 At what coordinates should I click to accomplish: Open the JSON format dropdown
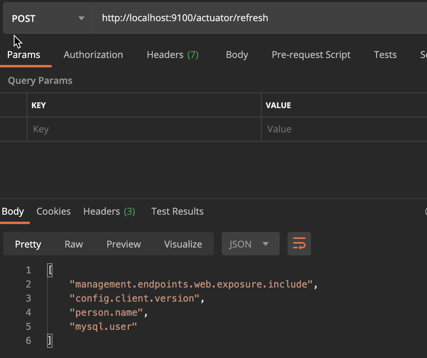(250, 244)
